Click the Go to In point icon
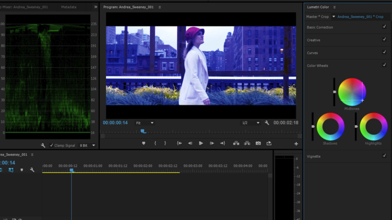The height and width of the screenshot is (220, 392). [x=179, y=143]
